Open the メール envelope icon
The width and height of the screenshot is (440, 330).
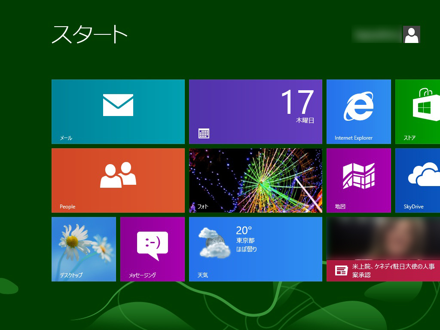tap(118, 105)
